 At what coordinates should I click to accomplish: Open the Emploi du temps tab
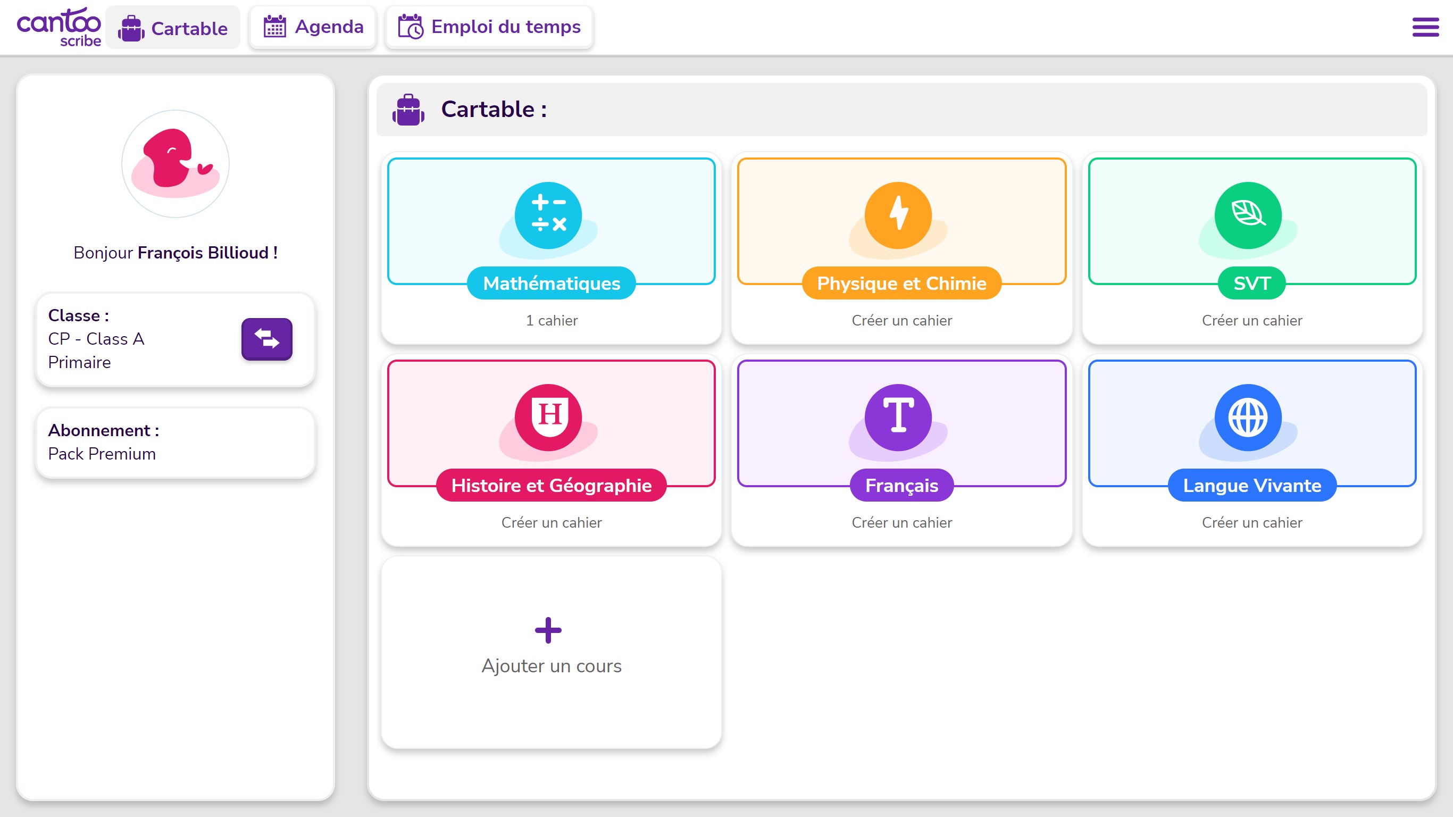489,27
